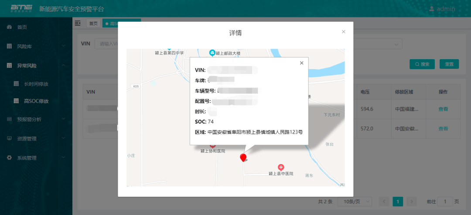Click 查看 link for the 594.6 voltage row
This screenshot has height=215, width=471.
tap(443, 109)
